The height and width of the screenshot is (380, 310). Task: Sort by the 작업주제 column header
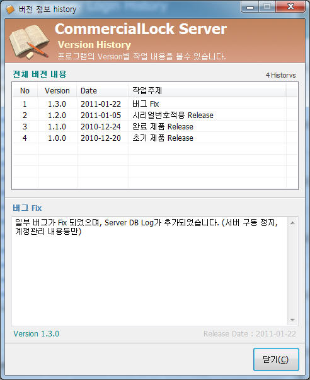(207, 91)
